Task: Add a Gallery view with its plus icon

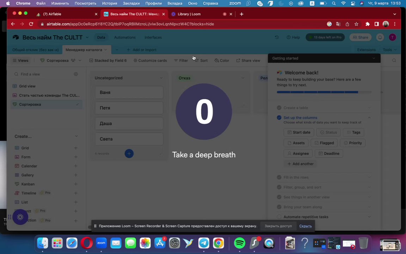Action: pos(76,175)
